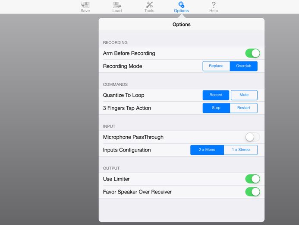Screen dimensions: 299x225
Task: Choose 2 x Mono inputs configuration
Action: tap(207, 150)
